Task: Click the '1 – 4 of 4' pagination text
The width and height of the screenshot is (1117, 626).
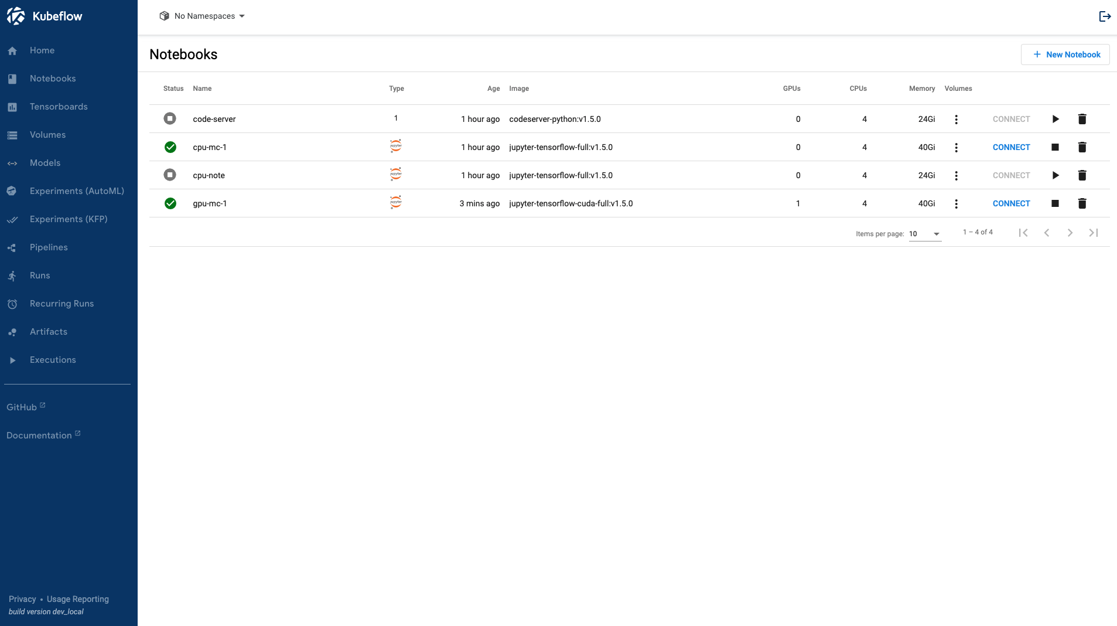Action: coord(978,232)
